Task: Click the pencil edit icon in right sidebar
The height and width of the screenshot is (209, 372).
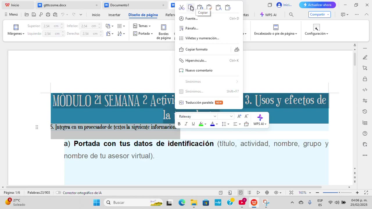Action: [365, 57]
